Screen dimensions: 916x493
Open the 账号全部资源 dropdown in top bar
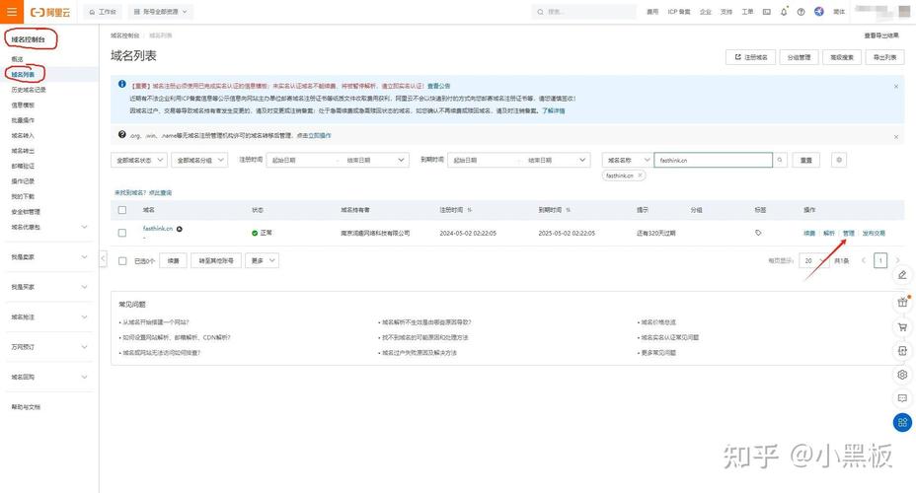[161, 12]
